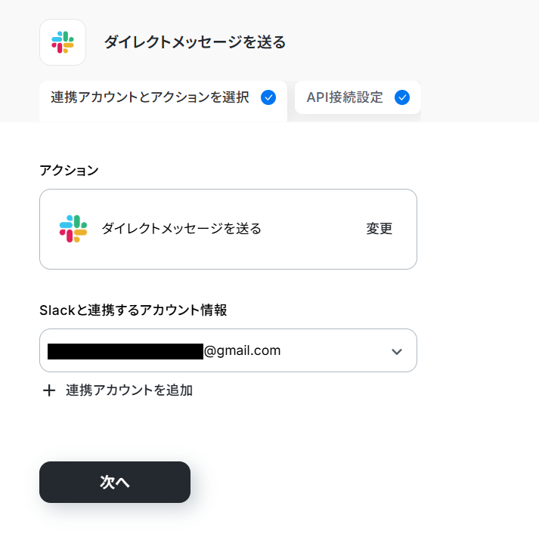The width and height of the screenshot is (539, 549).
Task: Expand the account dropdown chevron arrow
Action: (x=397, y=351)
